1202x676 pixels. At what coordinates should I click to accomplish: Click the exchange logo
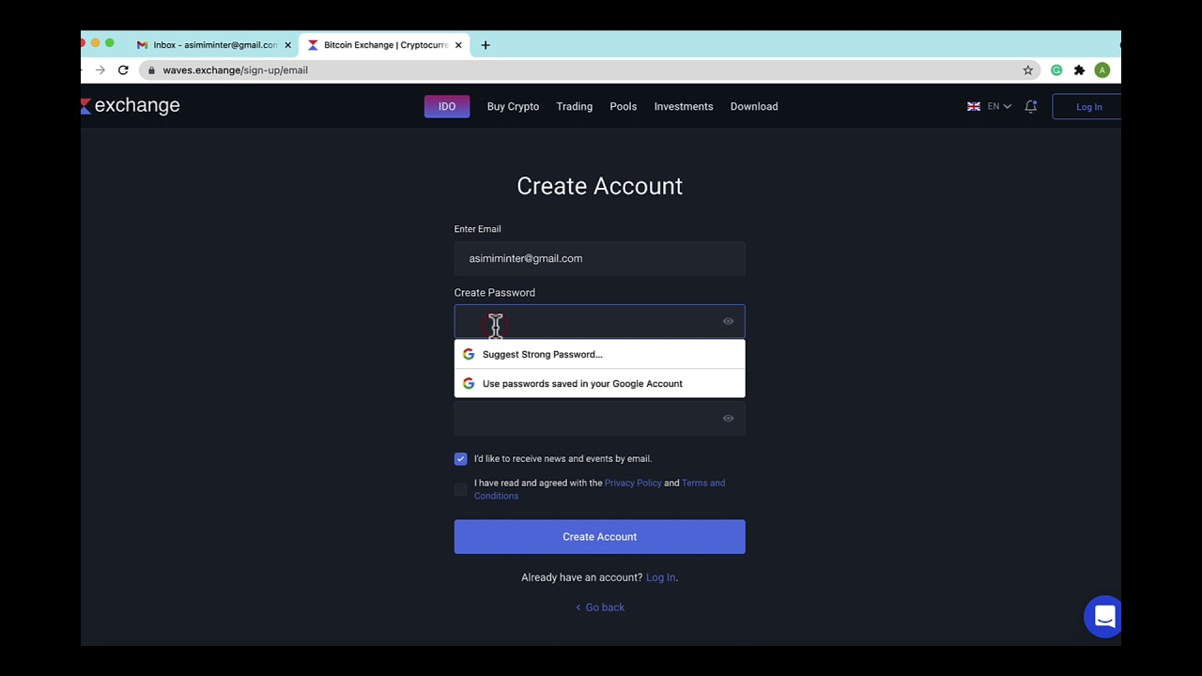pos(131,105)
